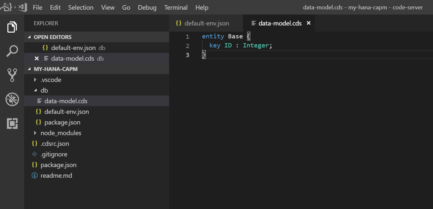Open the Debug view icon
The image size is (433, 209).
coord(12,99)
